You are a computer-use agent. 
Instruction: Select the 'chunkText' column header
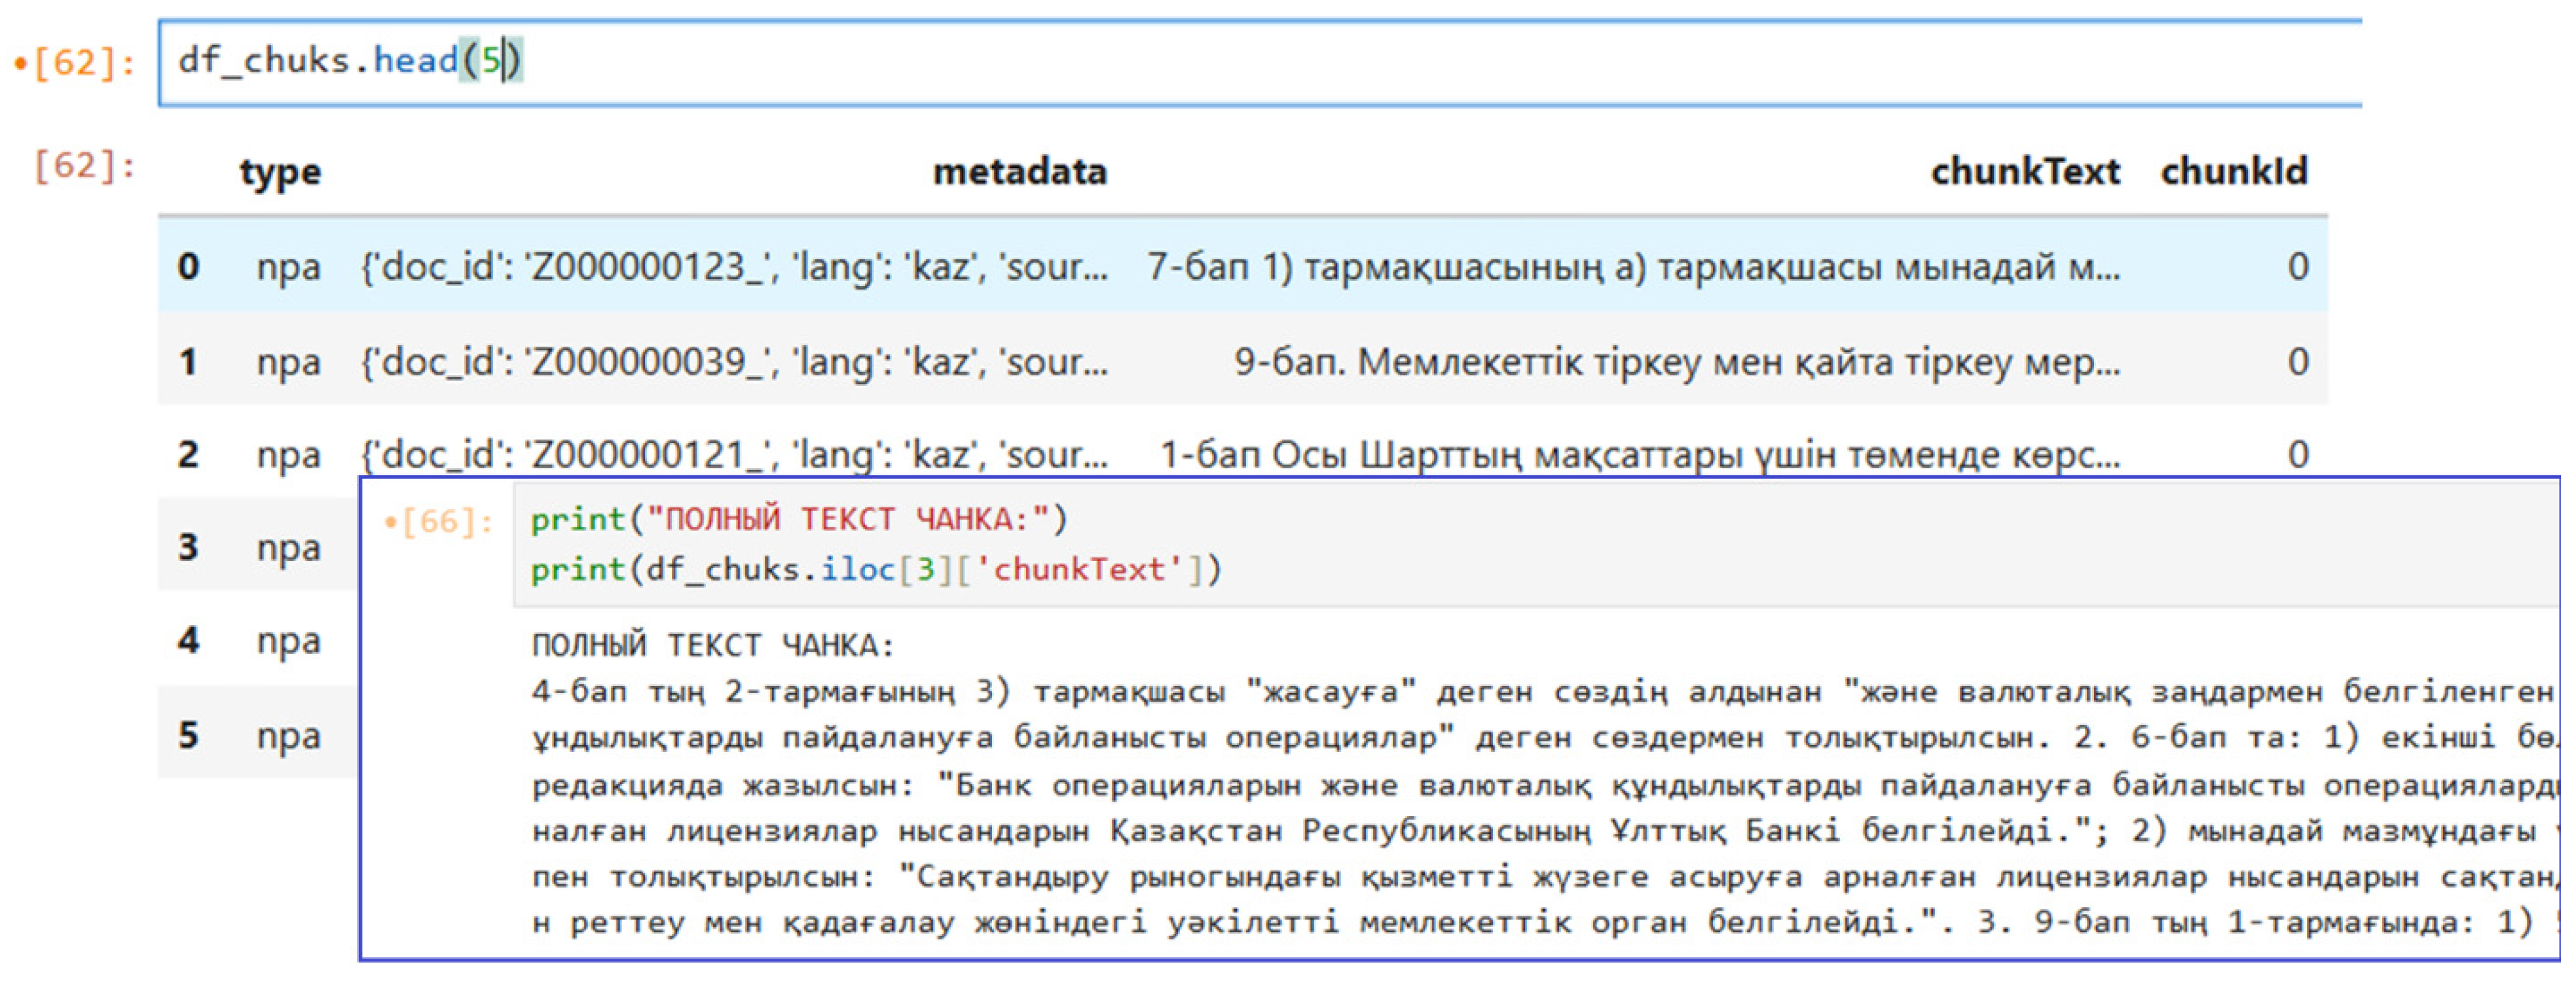pyautogui.click(x=2025, y=172)
